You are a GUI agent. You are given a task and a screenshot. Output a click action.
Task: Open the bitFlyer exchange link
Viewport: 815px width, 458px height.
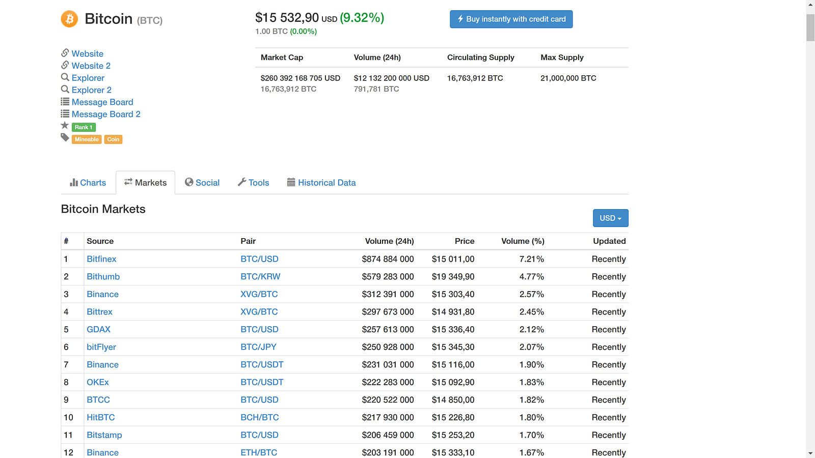click(101, 347)
